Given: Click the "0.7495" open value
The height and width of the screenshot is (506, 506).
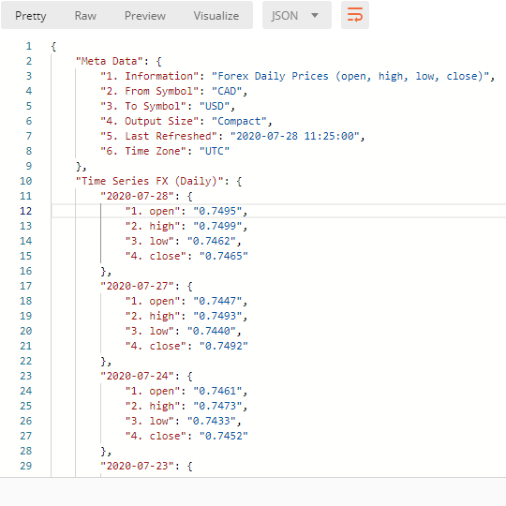Looking at the screenshot, I should click(x=217, y=211).
